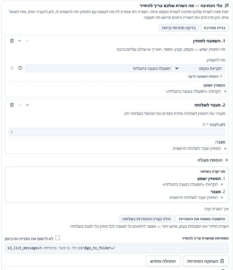
Task: Open the הקראת טקסט playback type dropdown
Action: (x=199, y=69)
